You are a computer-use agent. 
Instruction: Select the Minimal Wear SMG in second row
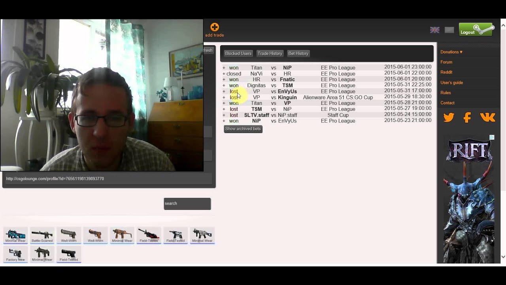42,254
